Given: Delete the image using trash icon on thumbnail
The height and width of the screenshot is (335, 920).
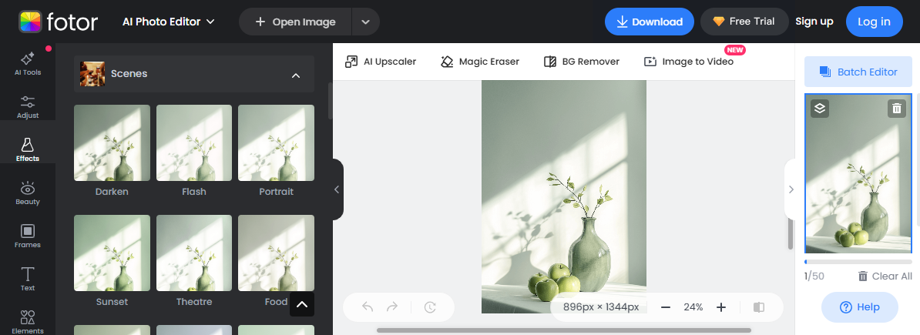Looking at the screenshot, I should [896, 109].
